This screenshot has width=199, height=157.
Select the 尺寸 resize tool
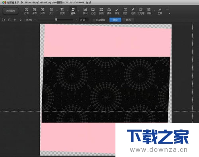pos(51,11)
